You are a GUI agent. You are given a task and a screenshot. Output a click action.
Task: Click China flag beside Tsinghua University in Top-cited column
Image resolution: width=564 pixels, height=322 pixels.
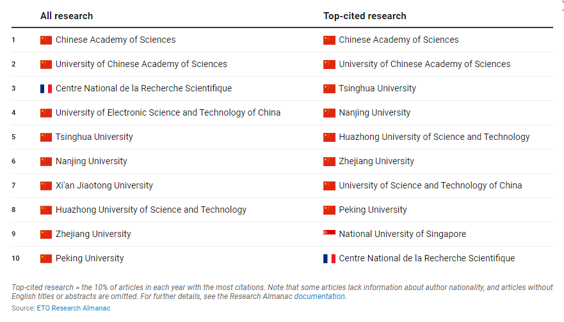pyautogui.click(x=329, y=89)
